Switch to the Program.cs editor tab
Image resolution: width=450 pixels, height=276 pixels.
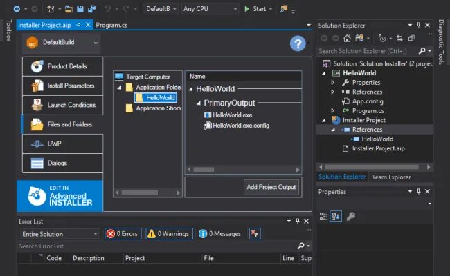click(111, 25)
